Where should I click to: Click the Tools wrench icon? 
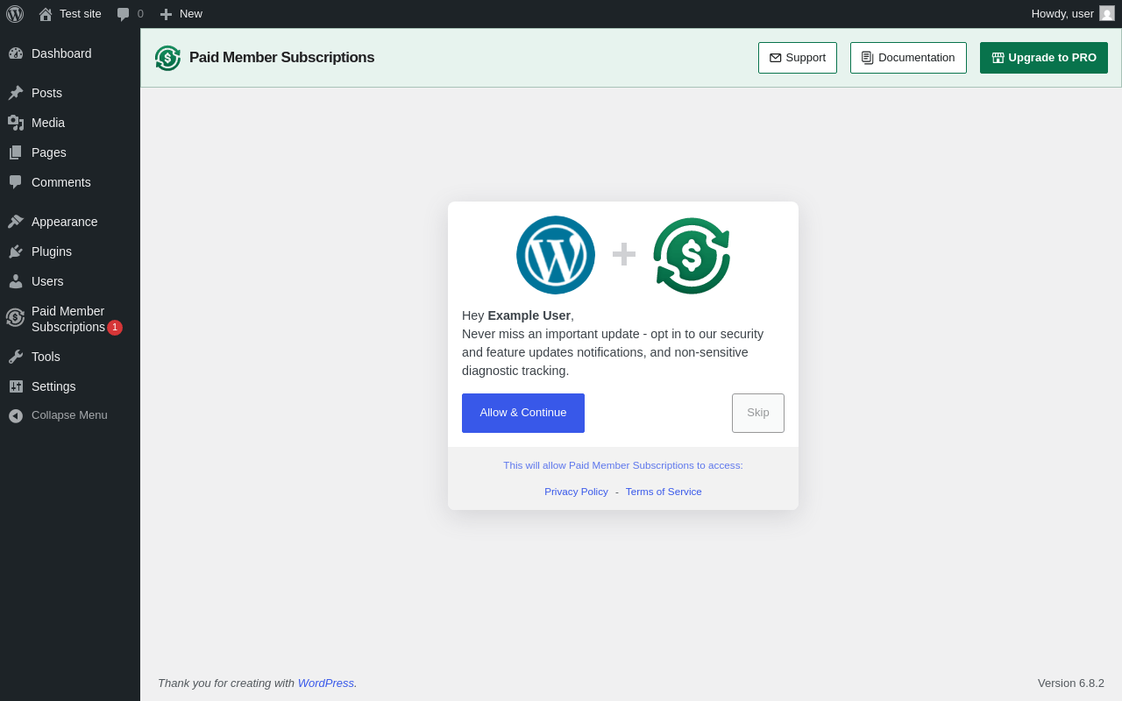[x=16, y=357]
